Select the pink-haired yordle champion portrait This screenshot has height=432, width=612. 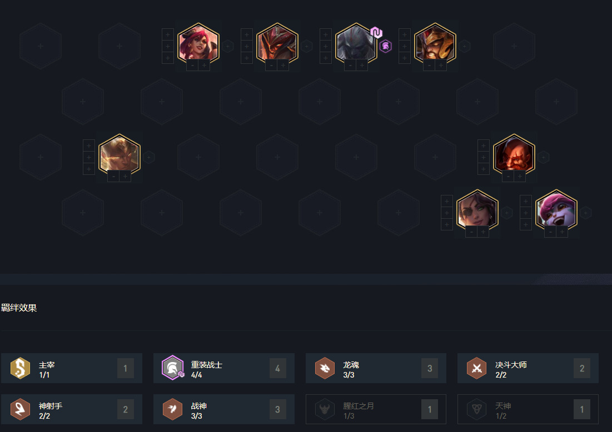556,210
